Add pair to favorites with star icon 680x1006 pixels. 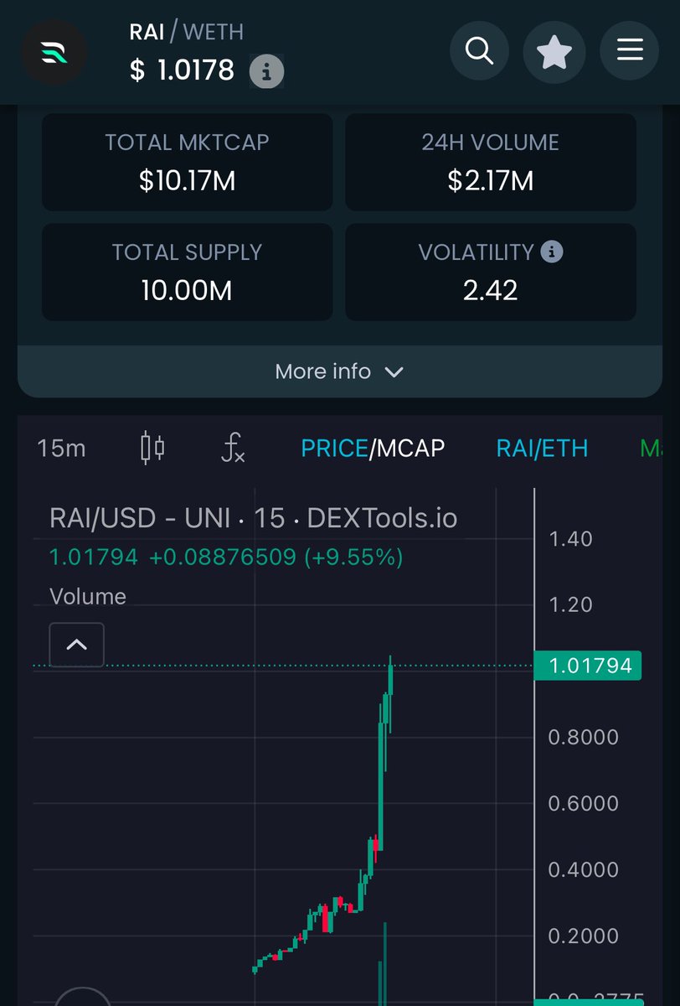click(554, 53)
